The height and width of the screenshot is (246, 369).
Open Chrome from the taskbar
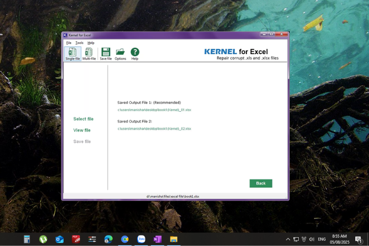tap(125, 240)
